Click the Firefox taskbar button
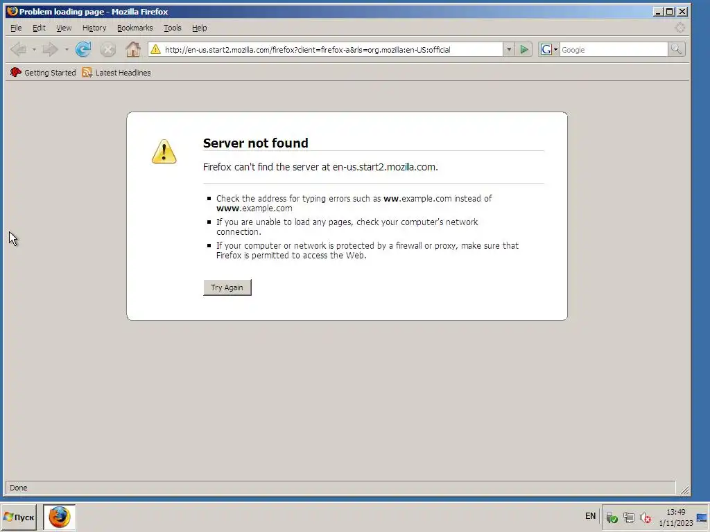The width and height of the screenshot is (710, 532). [60, 517]
